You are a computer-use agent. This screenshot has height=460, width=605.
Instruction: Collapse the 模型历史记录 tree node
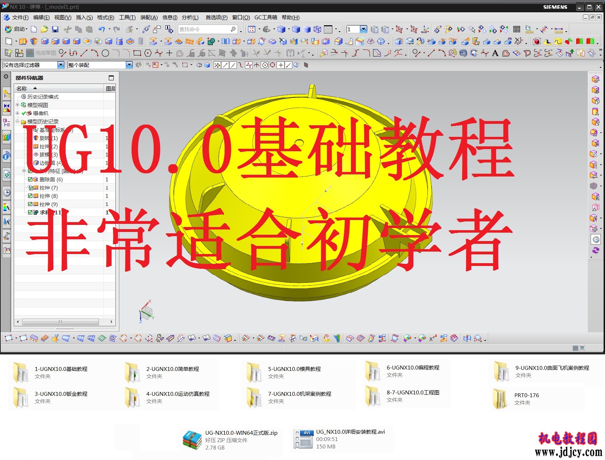17,121
